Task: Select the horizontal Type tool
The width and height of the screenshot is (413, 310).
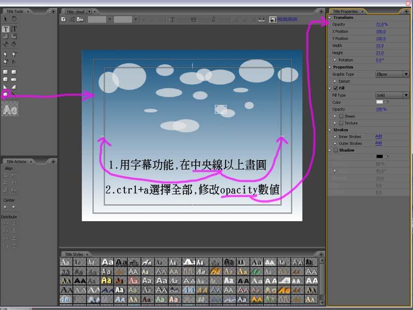Action: (6, 29)
